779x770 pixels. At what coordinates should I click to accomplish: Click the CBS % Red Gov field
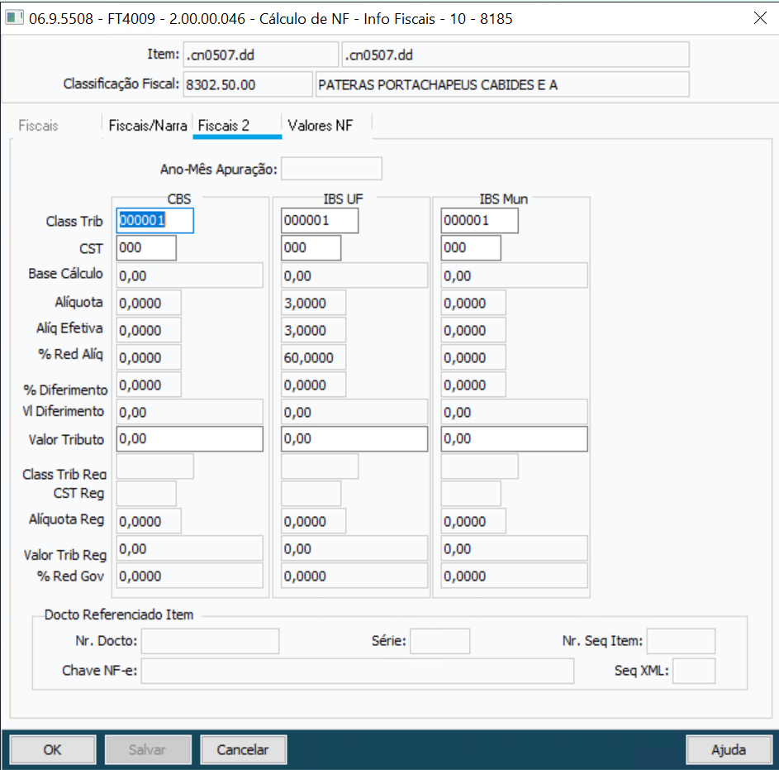click(190, 576)
